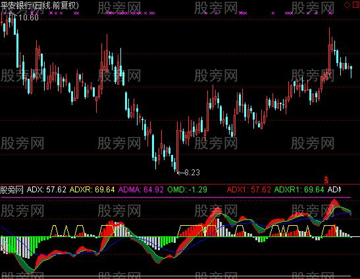Click the red square icon at top right

click(356, 5)
